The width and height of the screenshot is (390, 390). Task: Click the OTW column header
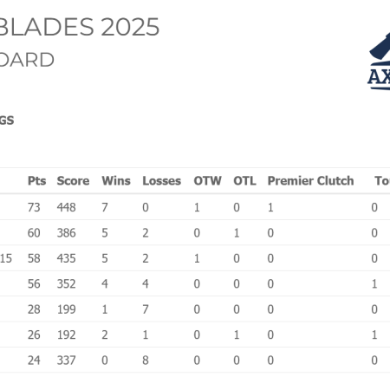coord(207,181)
